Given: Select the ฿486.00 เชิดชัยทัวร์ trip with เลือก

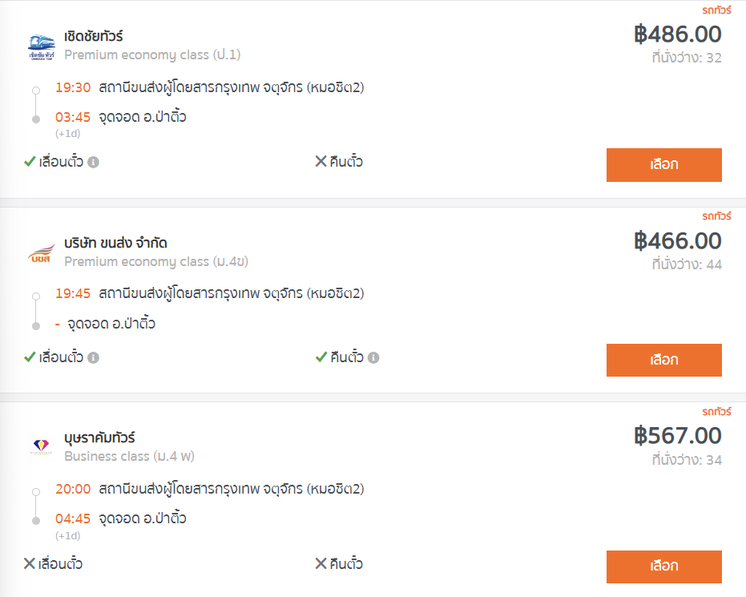Looking at the screenshot, I should pyautogui.click(x=663, y=165).
